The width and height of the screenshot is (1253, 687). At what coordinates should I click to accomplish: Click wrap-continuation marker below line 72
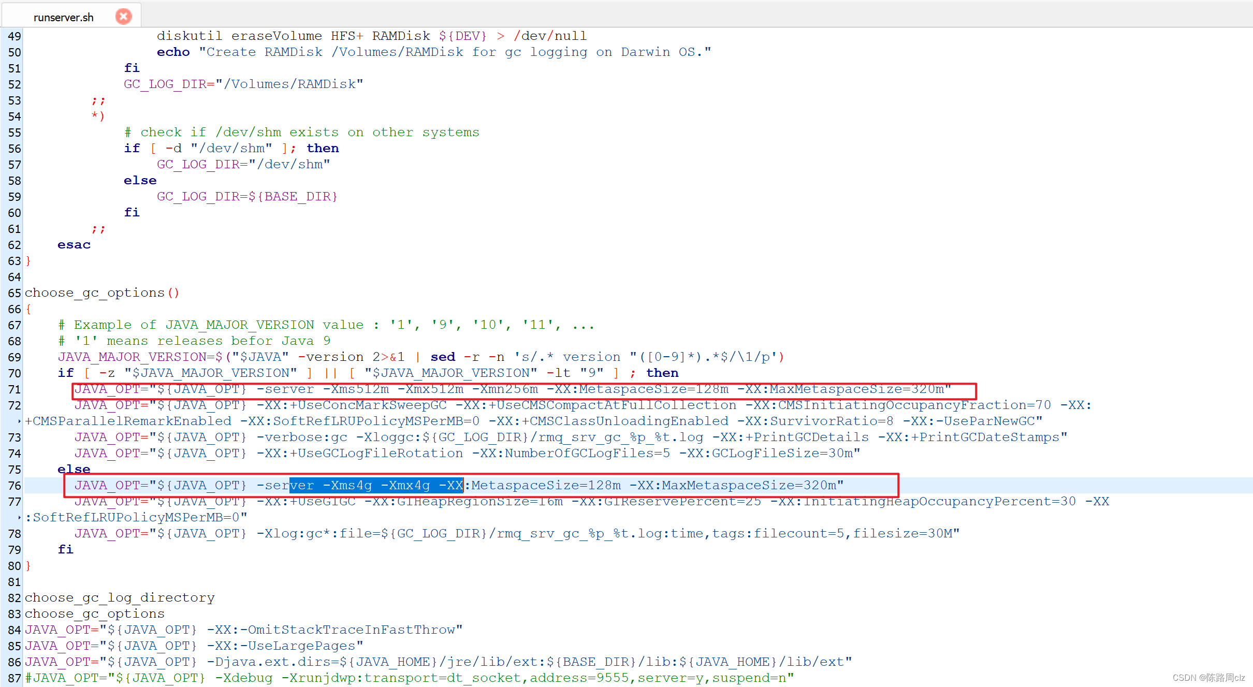[20, 421]
